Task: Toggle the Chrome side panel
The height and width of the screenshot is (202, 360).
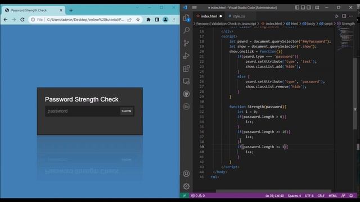Action: (157, 20)
